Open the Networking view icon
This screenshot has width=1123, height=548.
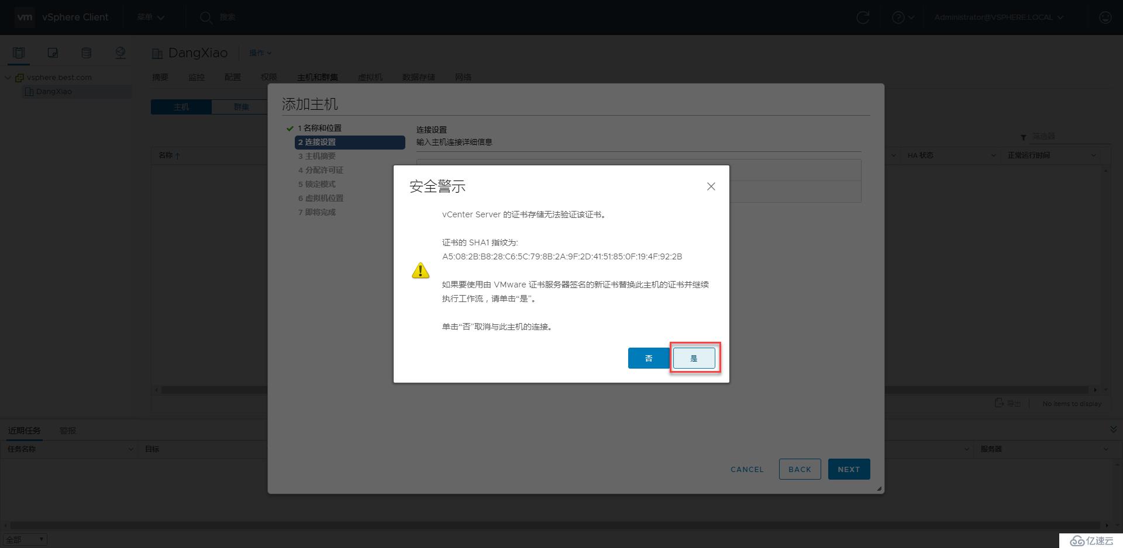(x=120, y=53)
